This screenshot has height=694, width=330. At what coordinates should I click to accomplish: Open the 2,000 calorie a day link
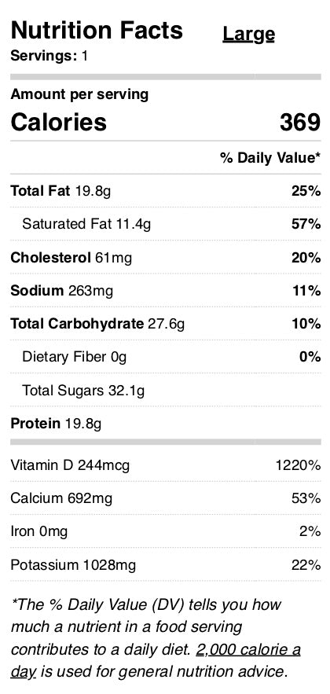156,661
